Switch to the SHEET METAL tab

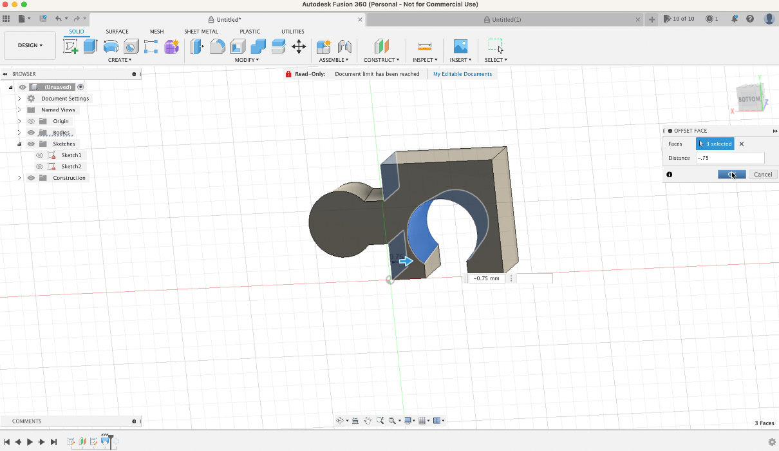coord(201,32)
